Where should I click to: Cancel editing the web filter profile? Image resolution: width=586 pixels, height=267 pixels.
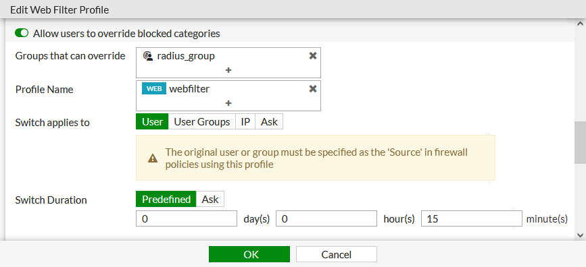(337, 254)
